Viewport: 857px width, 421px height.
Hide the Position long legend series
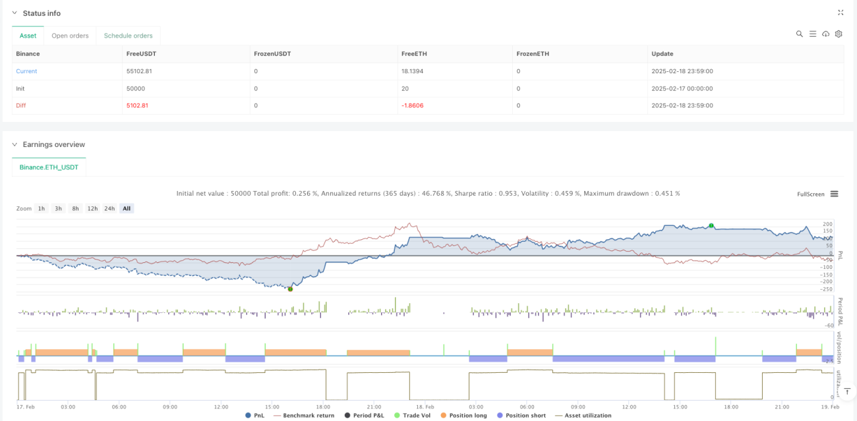click(464, 415)
